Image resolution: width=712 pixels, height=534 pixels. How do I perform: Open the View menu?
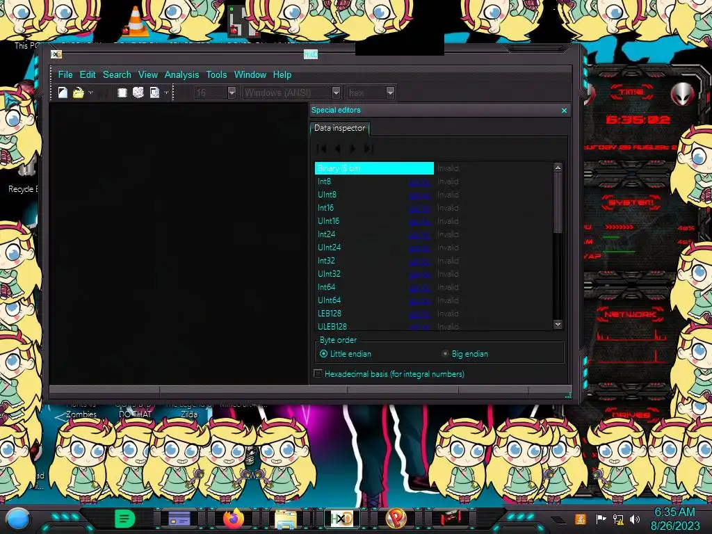click(148, 74)
